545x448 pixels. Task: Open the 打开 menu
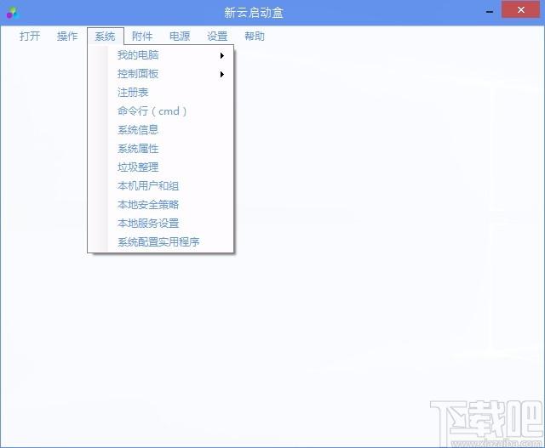point(30,37)
